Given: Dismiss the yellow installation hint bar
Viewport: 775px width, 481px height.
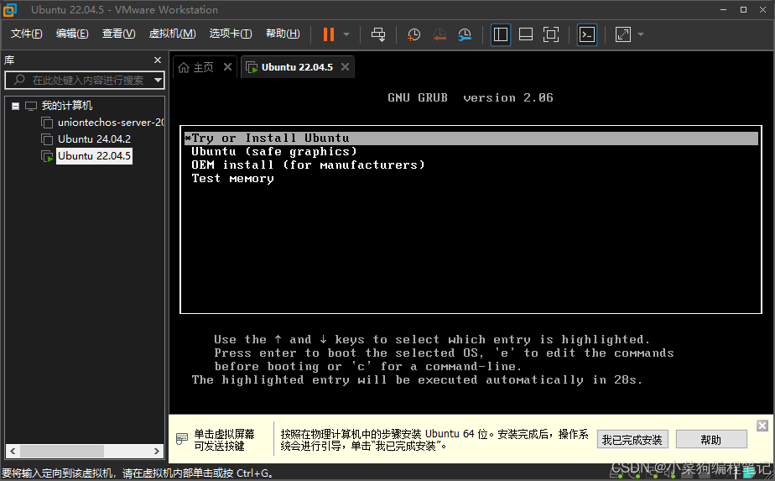Looking at the screenshot, I should click(762, 426).
